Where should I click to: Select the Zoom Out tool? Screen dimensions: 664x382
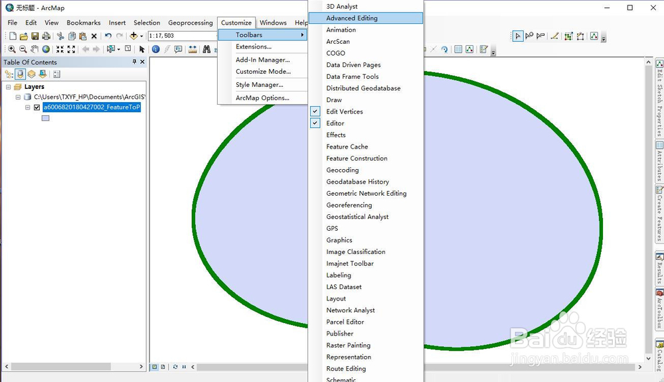(23, 49)
